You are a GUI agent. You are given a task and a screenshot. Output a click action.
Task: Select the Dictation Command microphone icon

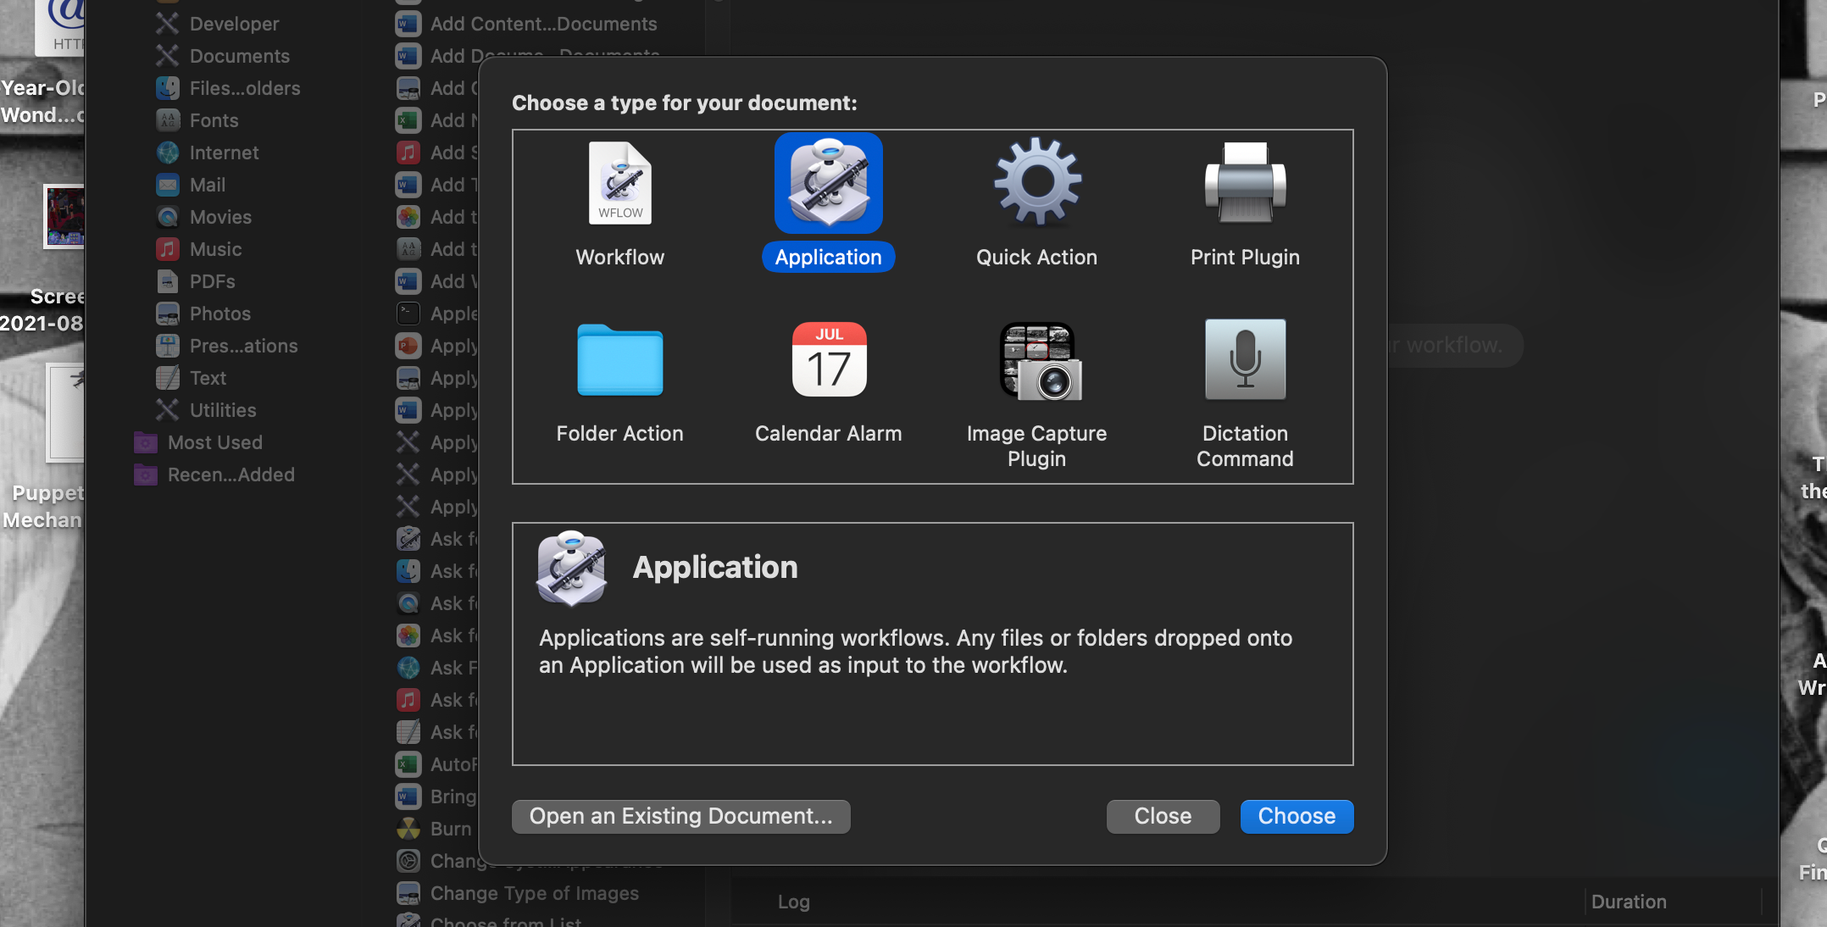coord(1244,360)
